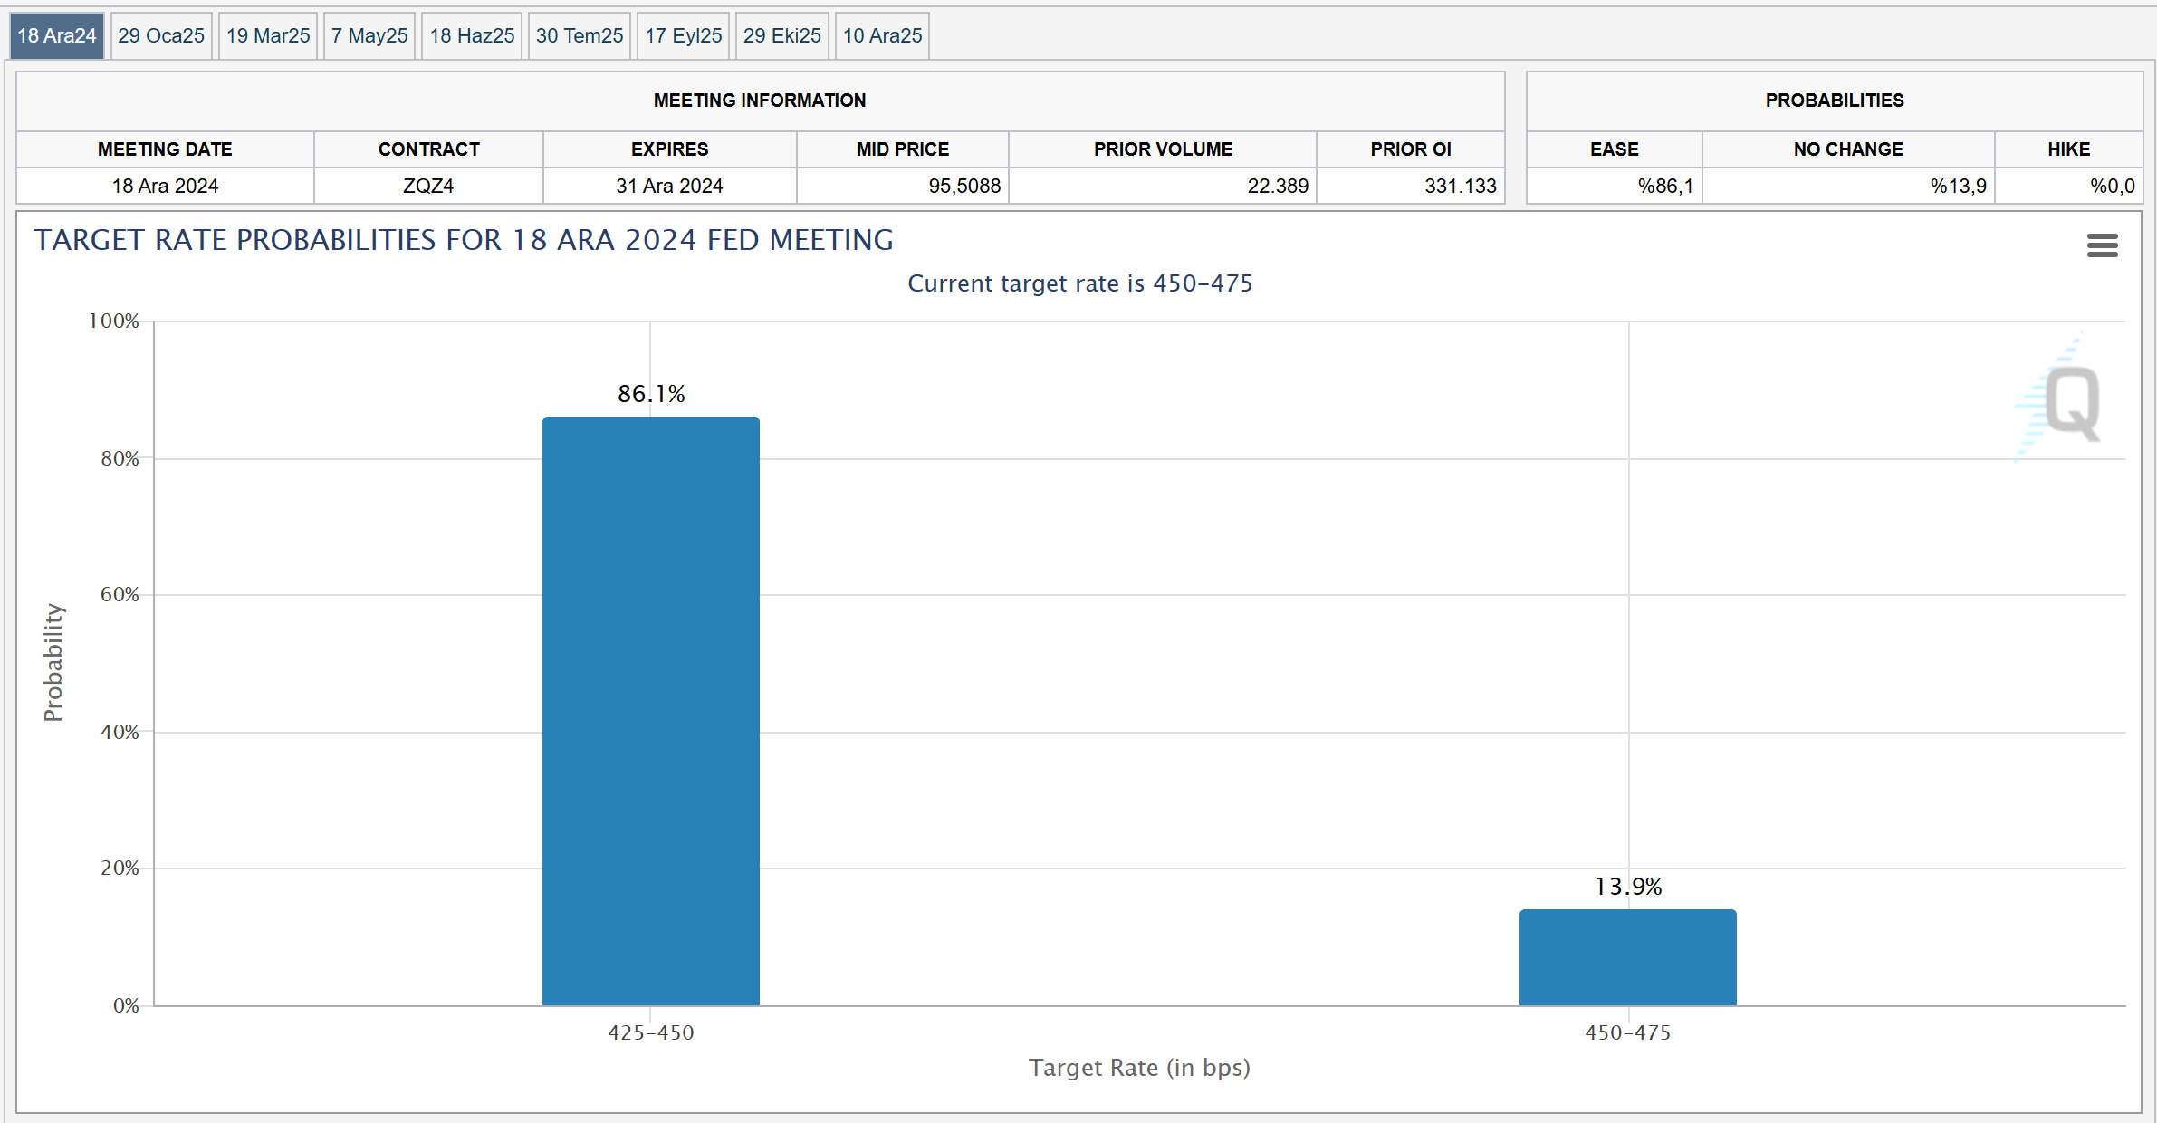
Task: Click the MID PRICE column header
Action: (903, 149)
